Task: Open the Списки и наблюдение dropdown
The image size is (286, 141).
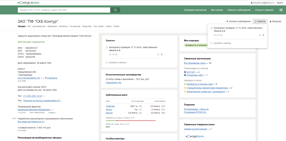Action: point(238,21)
